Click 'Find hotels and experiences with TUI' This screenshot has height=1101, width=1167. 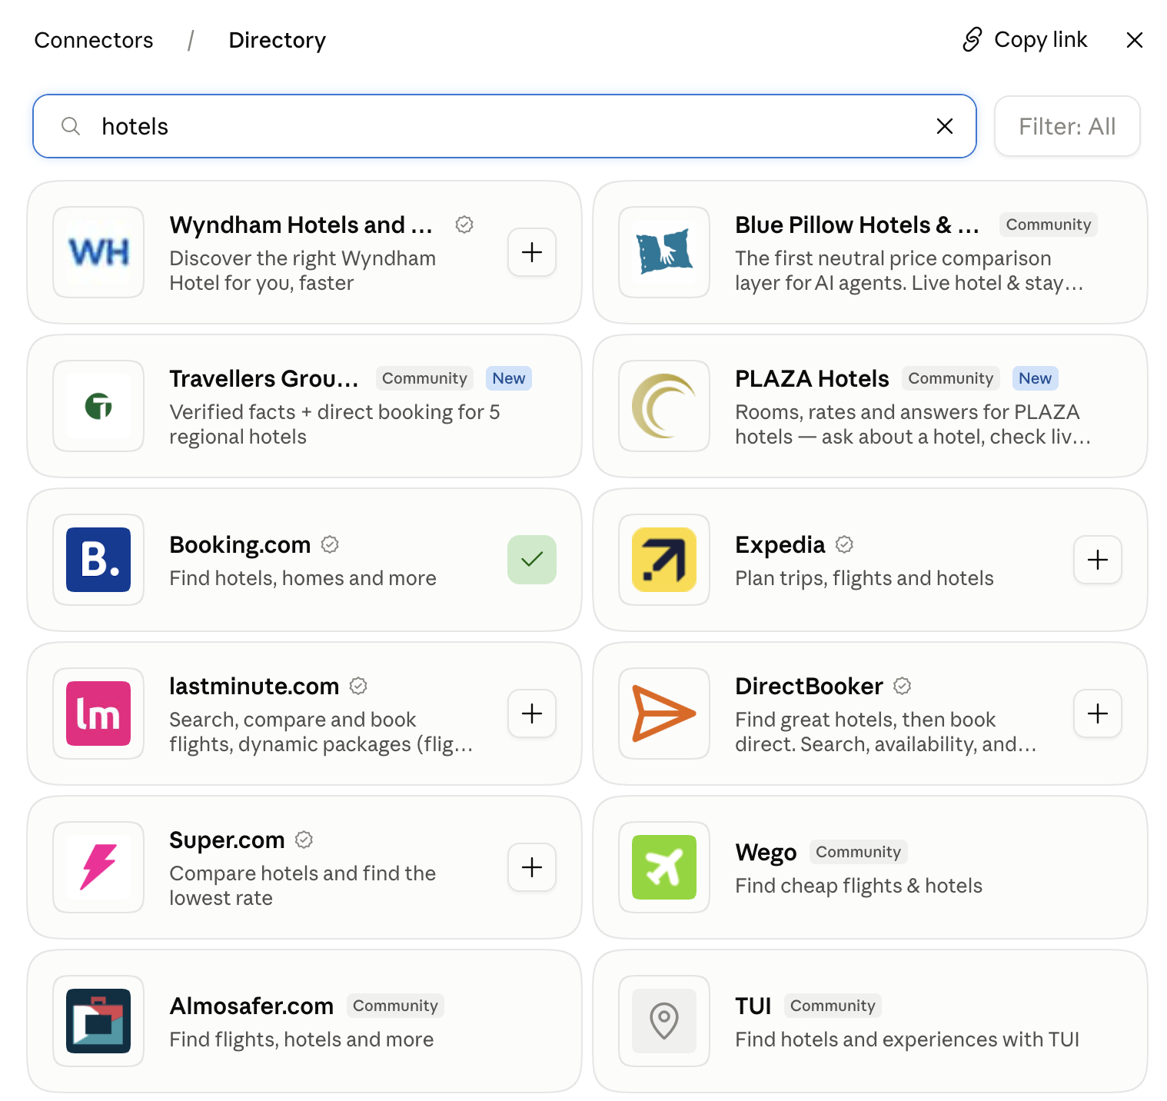coord(907,1039)
